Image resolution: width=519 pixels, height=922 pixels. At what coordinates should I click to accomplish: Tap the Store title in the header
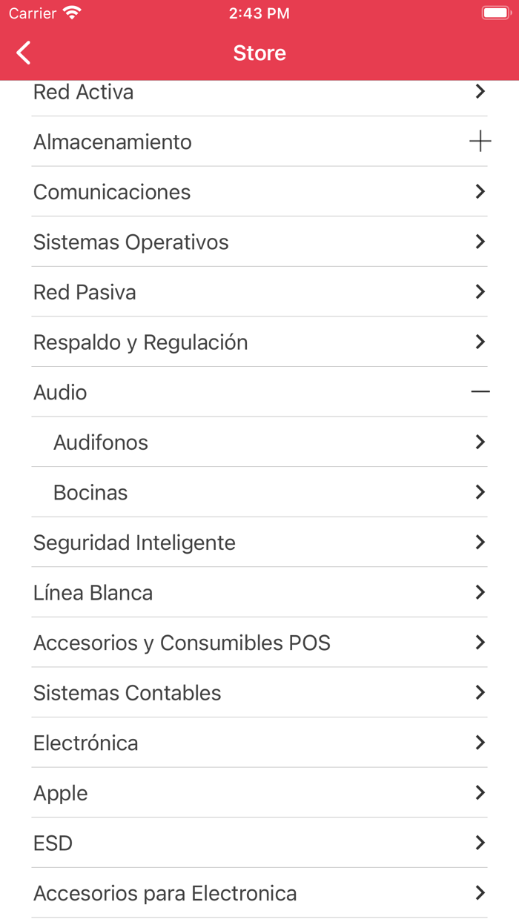click(x=259, y=53)
